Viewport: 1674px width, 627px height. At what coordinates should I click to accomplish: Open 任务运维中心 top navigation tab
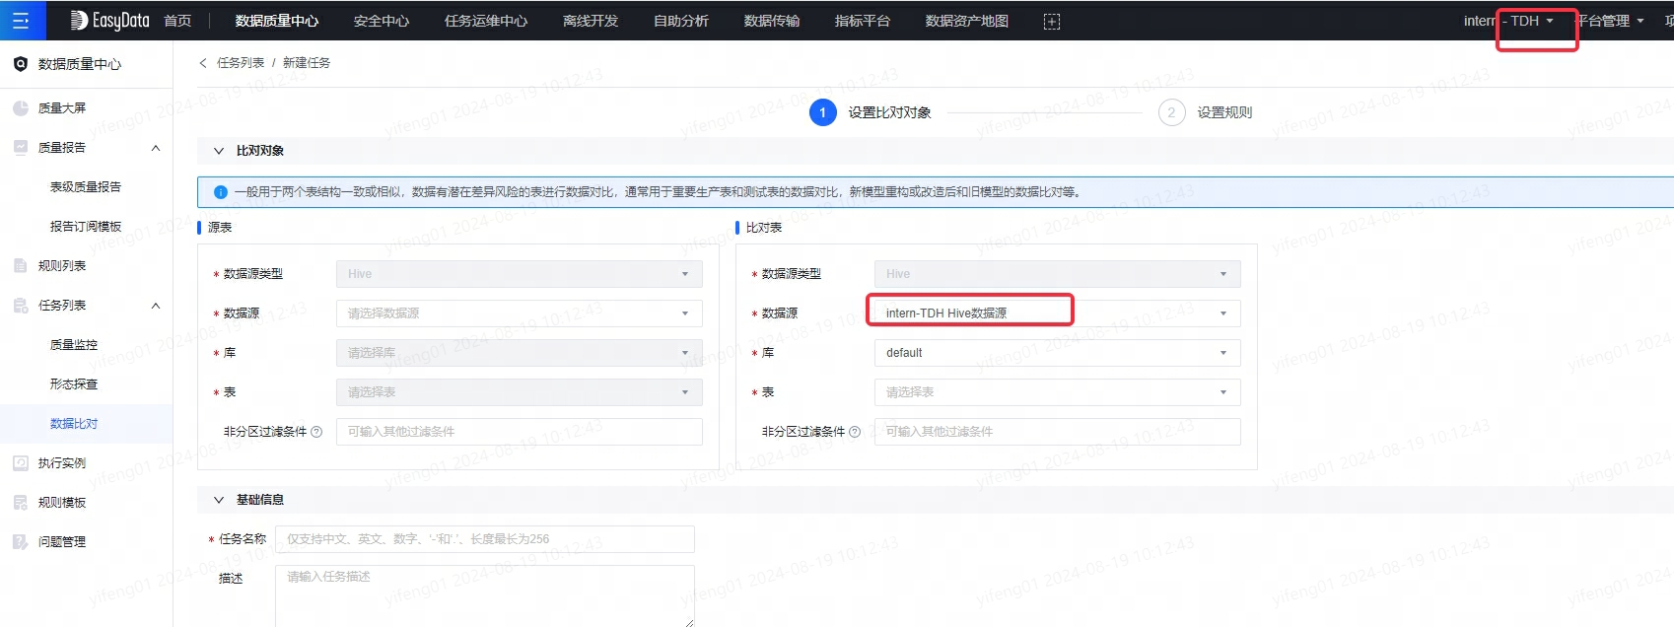coord(486,21)
